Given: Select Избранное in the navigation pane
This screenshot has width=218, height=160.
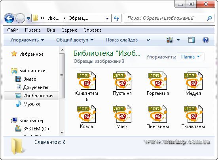Looking at the screenshot, I should [x=31, y=54].
